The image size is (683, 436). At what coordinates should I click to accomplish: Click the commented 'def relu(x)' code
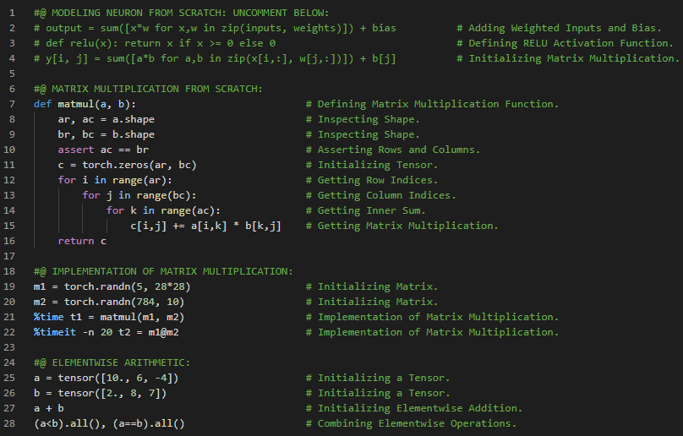161,43
